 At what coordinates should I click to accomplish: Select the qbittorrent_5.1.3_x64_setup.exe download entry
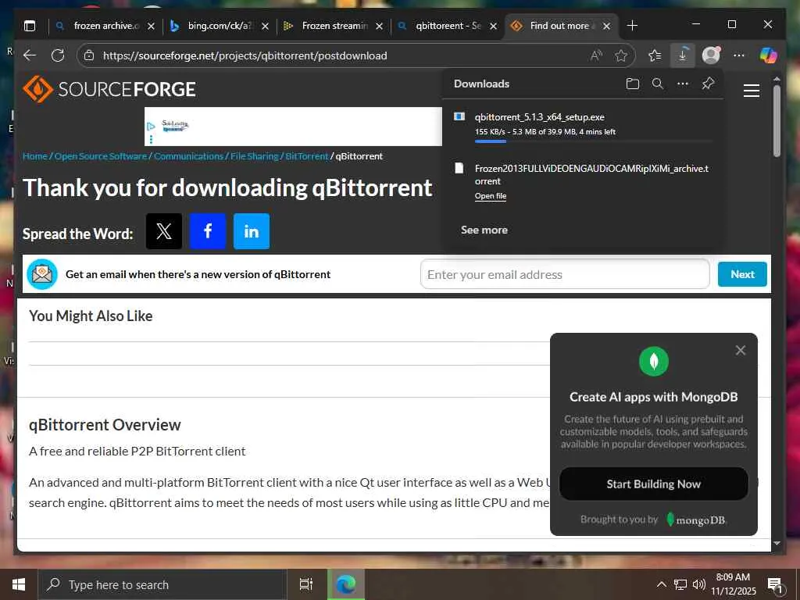[x=583, y=127]
